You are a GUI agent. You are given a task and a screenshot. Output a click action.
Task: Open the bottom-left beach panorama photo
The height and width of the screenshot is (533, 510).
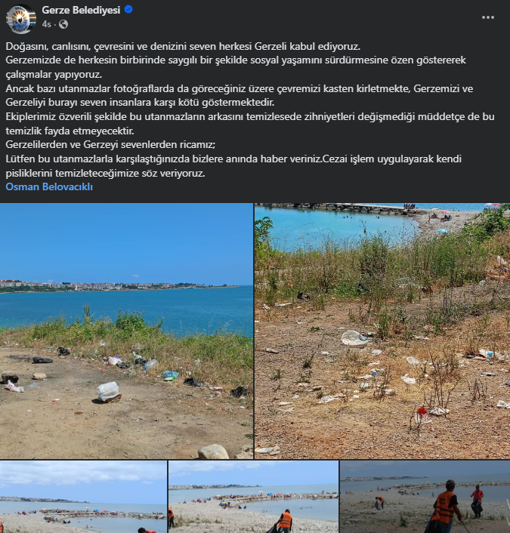(x=83, y=497)
